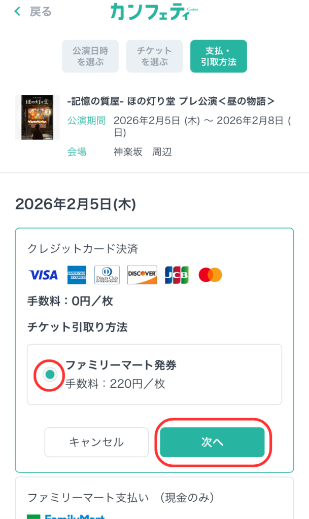The height and width of the screenshot is (519, 309).
Task: Click the Mastercard icon
Action: pos(210,275)
